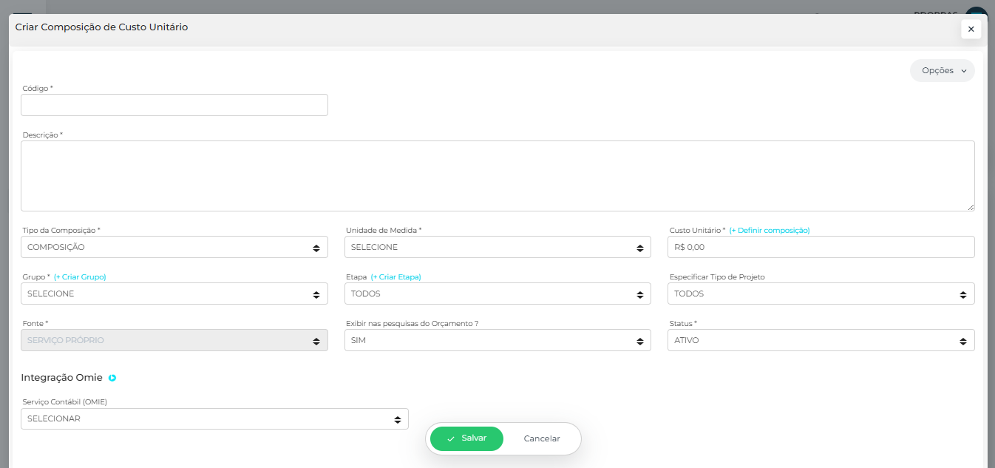Click the Custo Unitário value field

click(x=821, y=247)
